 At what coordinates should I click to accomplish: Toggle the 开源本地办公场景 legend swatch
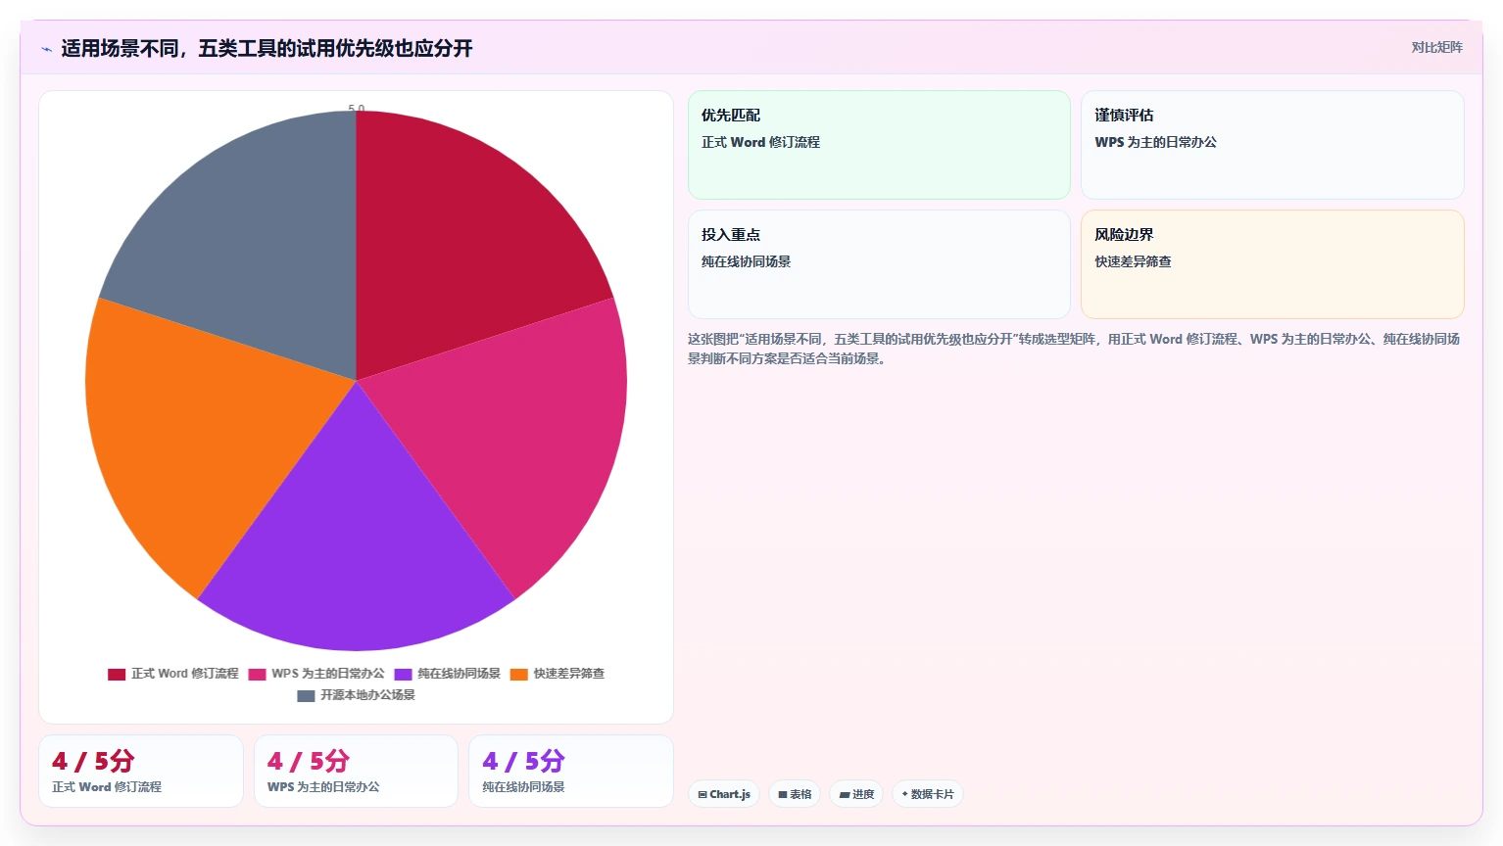[x=306, y=695]
